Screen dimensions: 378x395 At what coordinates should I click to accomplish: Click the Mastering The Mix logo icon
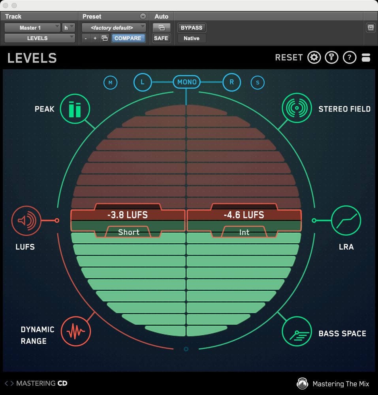pos(303,384)
